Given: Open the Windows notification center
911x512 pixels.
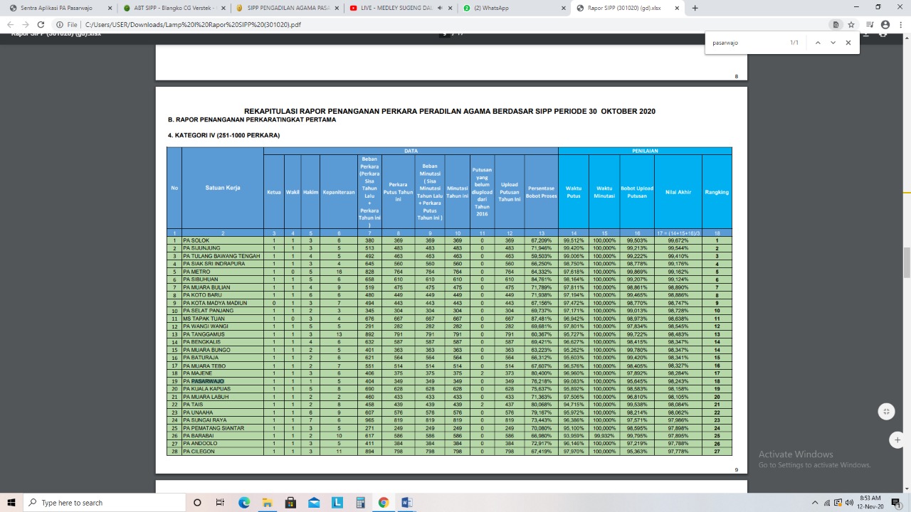Looking at the screenshot, I should coord(895,503).
